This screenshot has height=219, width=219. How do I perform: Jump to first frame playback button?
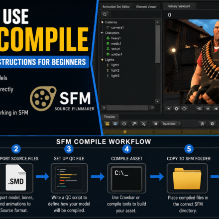coord(216,109)
